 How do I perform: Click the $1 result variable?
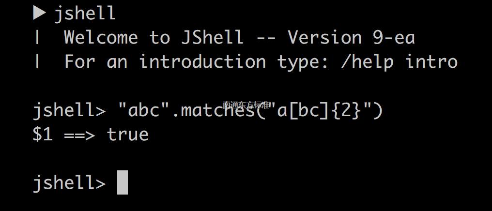click(43, 135)
